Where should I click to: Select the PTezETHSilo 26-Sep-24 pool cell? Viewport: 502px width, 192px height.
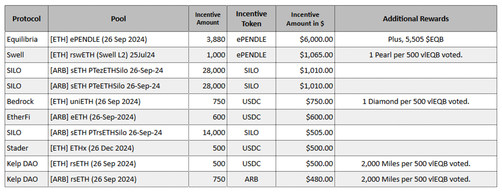coord(106,71)
